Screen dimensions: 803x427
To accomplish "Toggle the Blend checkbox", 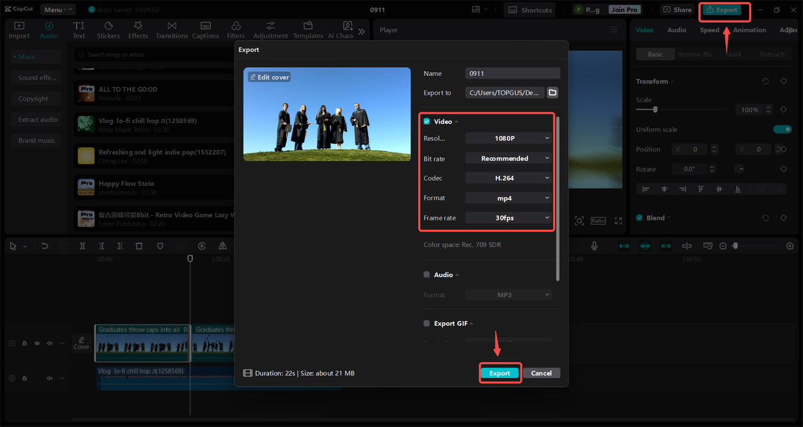I will point(639,218).
